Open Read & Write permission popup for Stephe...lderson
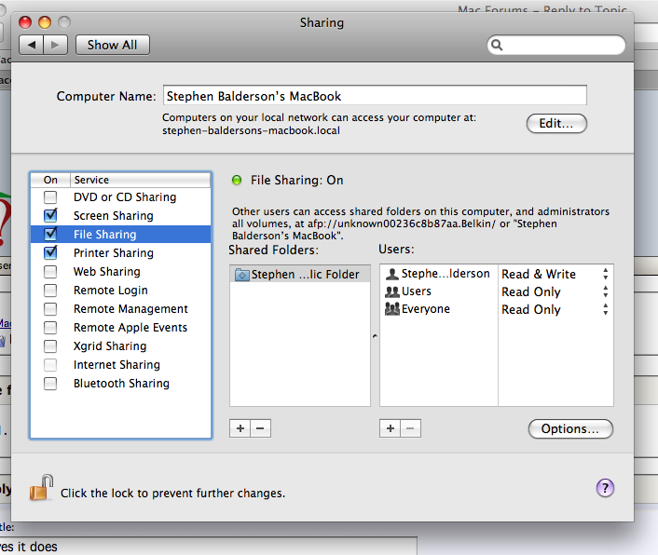 555,274
